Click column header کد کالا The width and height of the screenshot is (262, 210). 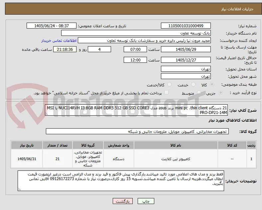click(x=232, y=145)
